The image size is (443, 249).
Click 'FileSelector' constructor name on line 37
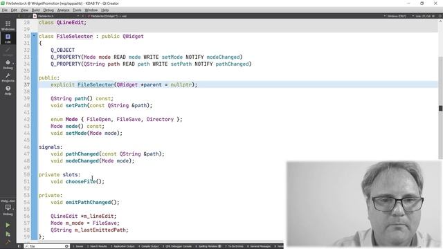coord(96,84)
